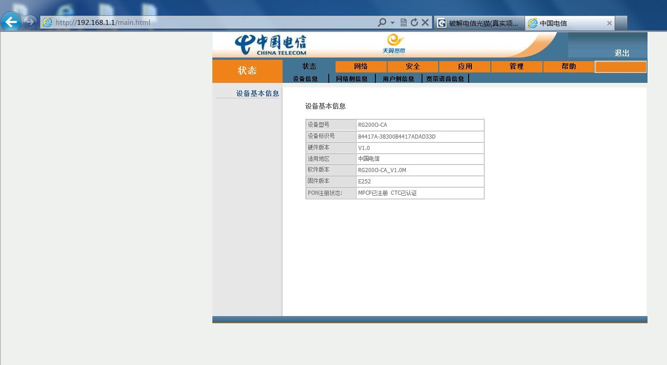Stop loading with the X icon in address bar

click(425, 22)
